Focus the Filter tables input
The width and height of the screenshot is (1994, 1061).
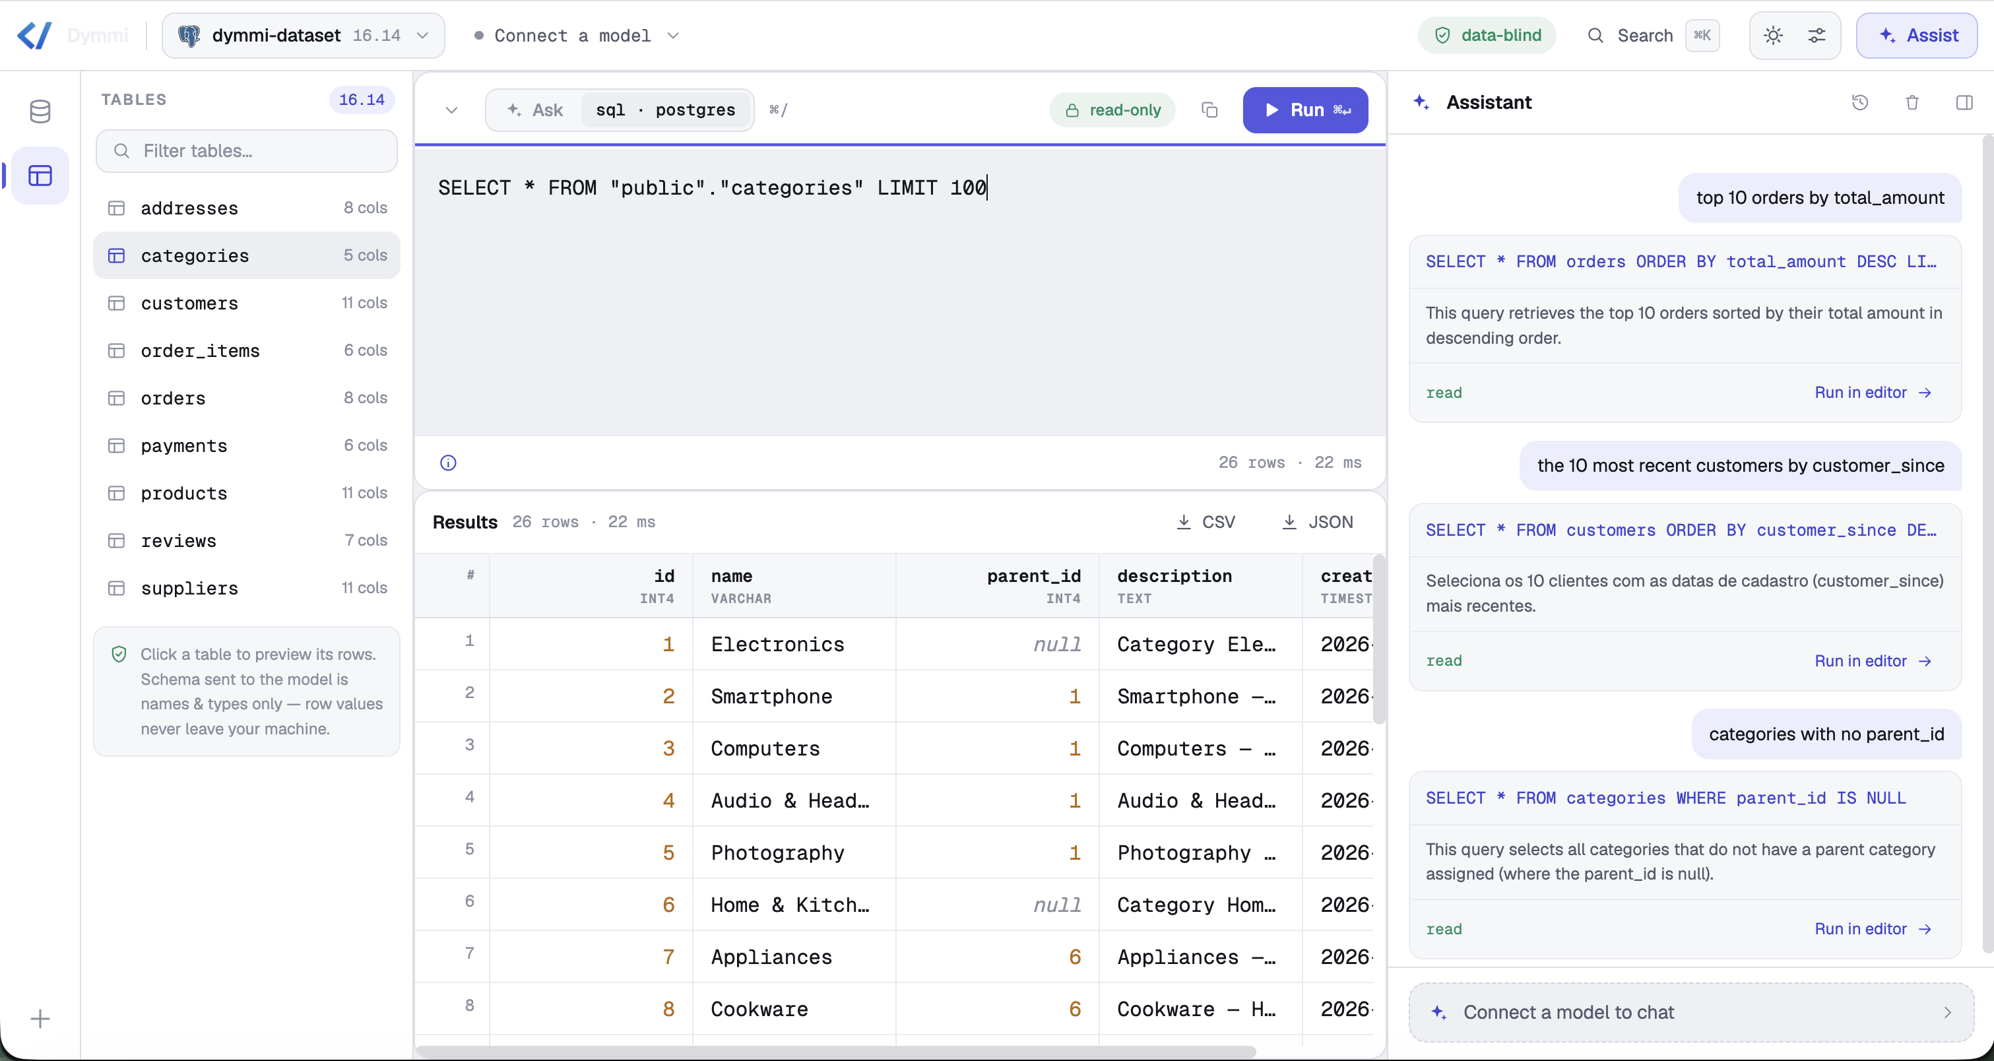247,151
